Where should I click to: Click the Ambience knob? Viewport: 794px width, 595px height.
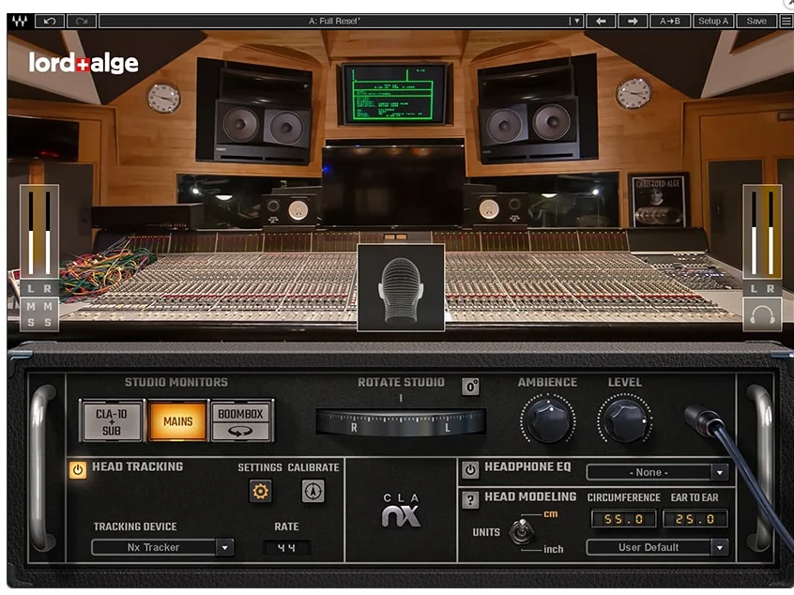(547, 420)
